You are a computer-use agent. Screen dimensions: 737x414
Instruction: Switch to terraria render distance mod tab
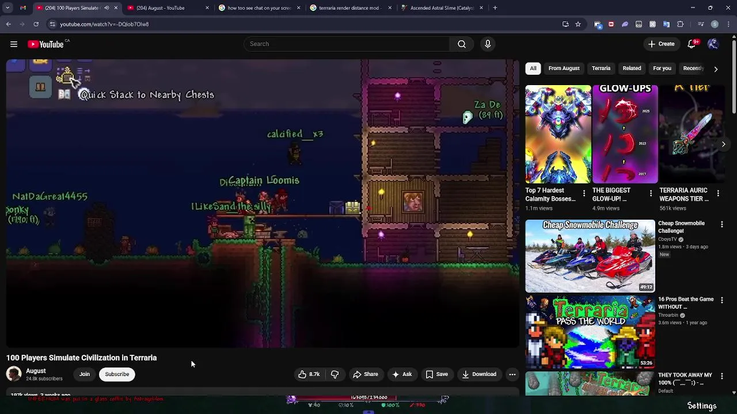350,8
